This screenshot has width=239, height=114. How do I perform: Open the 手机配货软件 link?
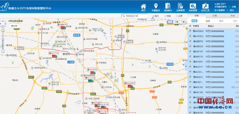tap(221, 7)
